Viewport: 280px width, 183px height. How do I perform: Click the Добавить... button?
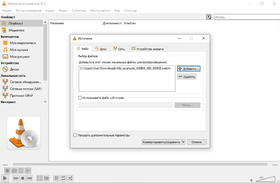pos(189,69)
